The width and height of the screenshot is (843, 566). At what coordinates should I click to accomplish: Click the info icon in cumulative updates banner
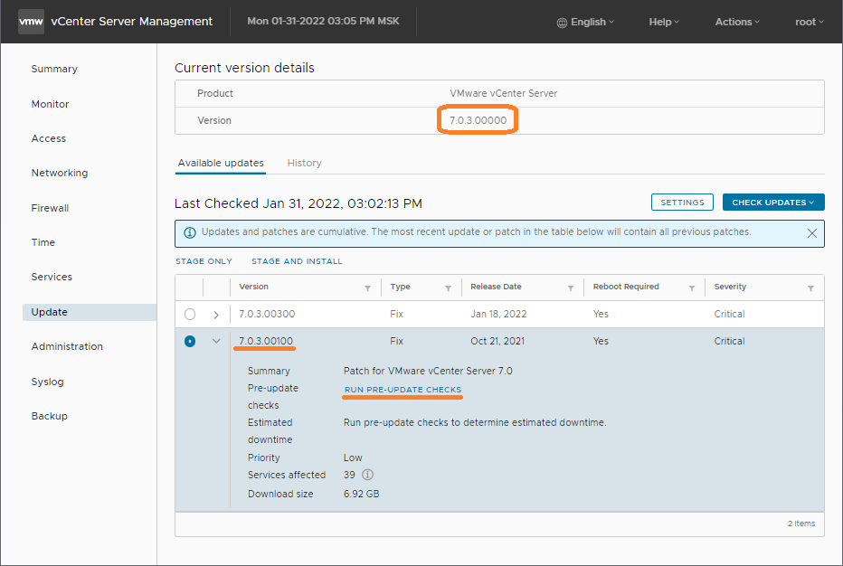(x=190, y=232)
